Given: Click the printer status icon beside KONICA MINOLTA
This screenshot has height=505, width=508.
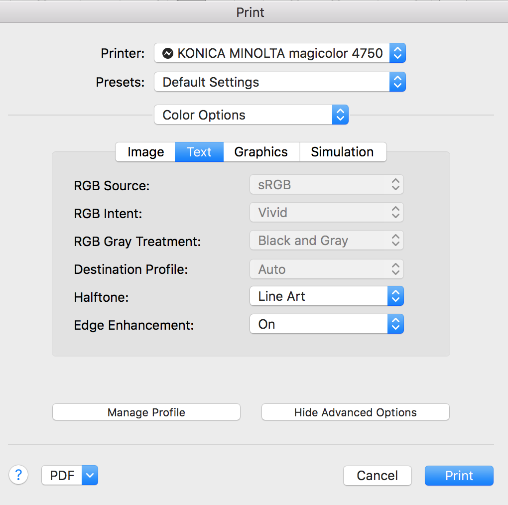Looking at the screenshot, I should click(168, 53).
